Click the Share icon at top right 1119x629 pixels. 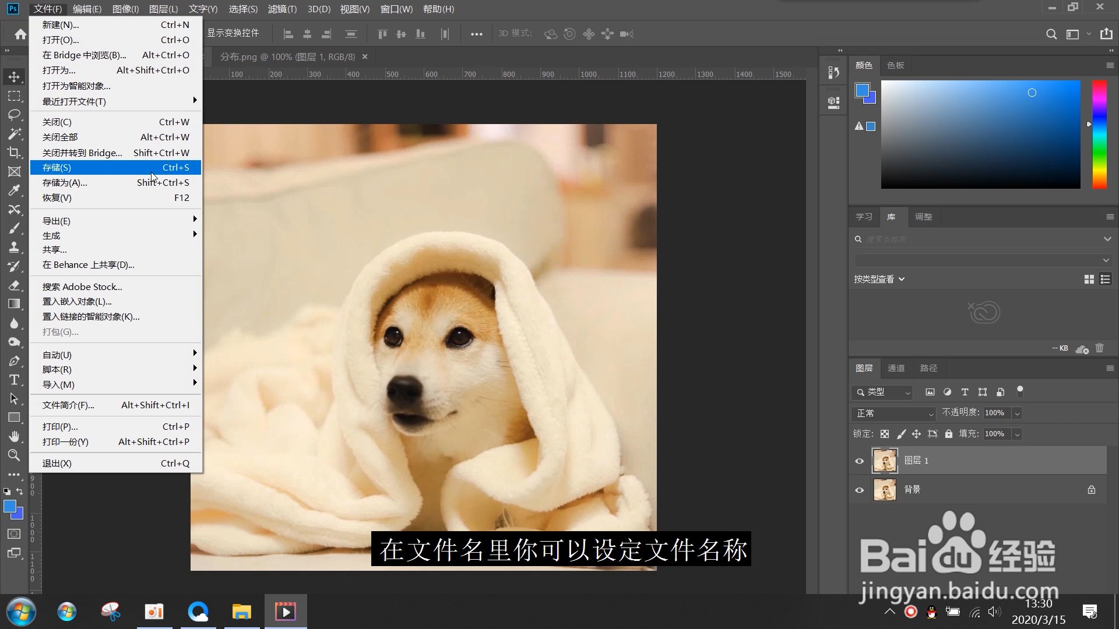click(1106, 34)
